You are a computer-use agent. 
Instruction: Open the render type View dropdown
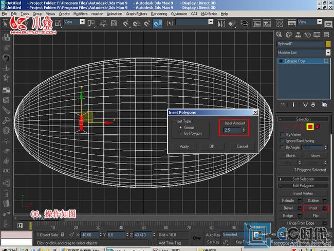[x=319, y=22]
